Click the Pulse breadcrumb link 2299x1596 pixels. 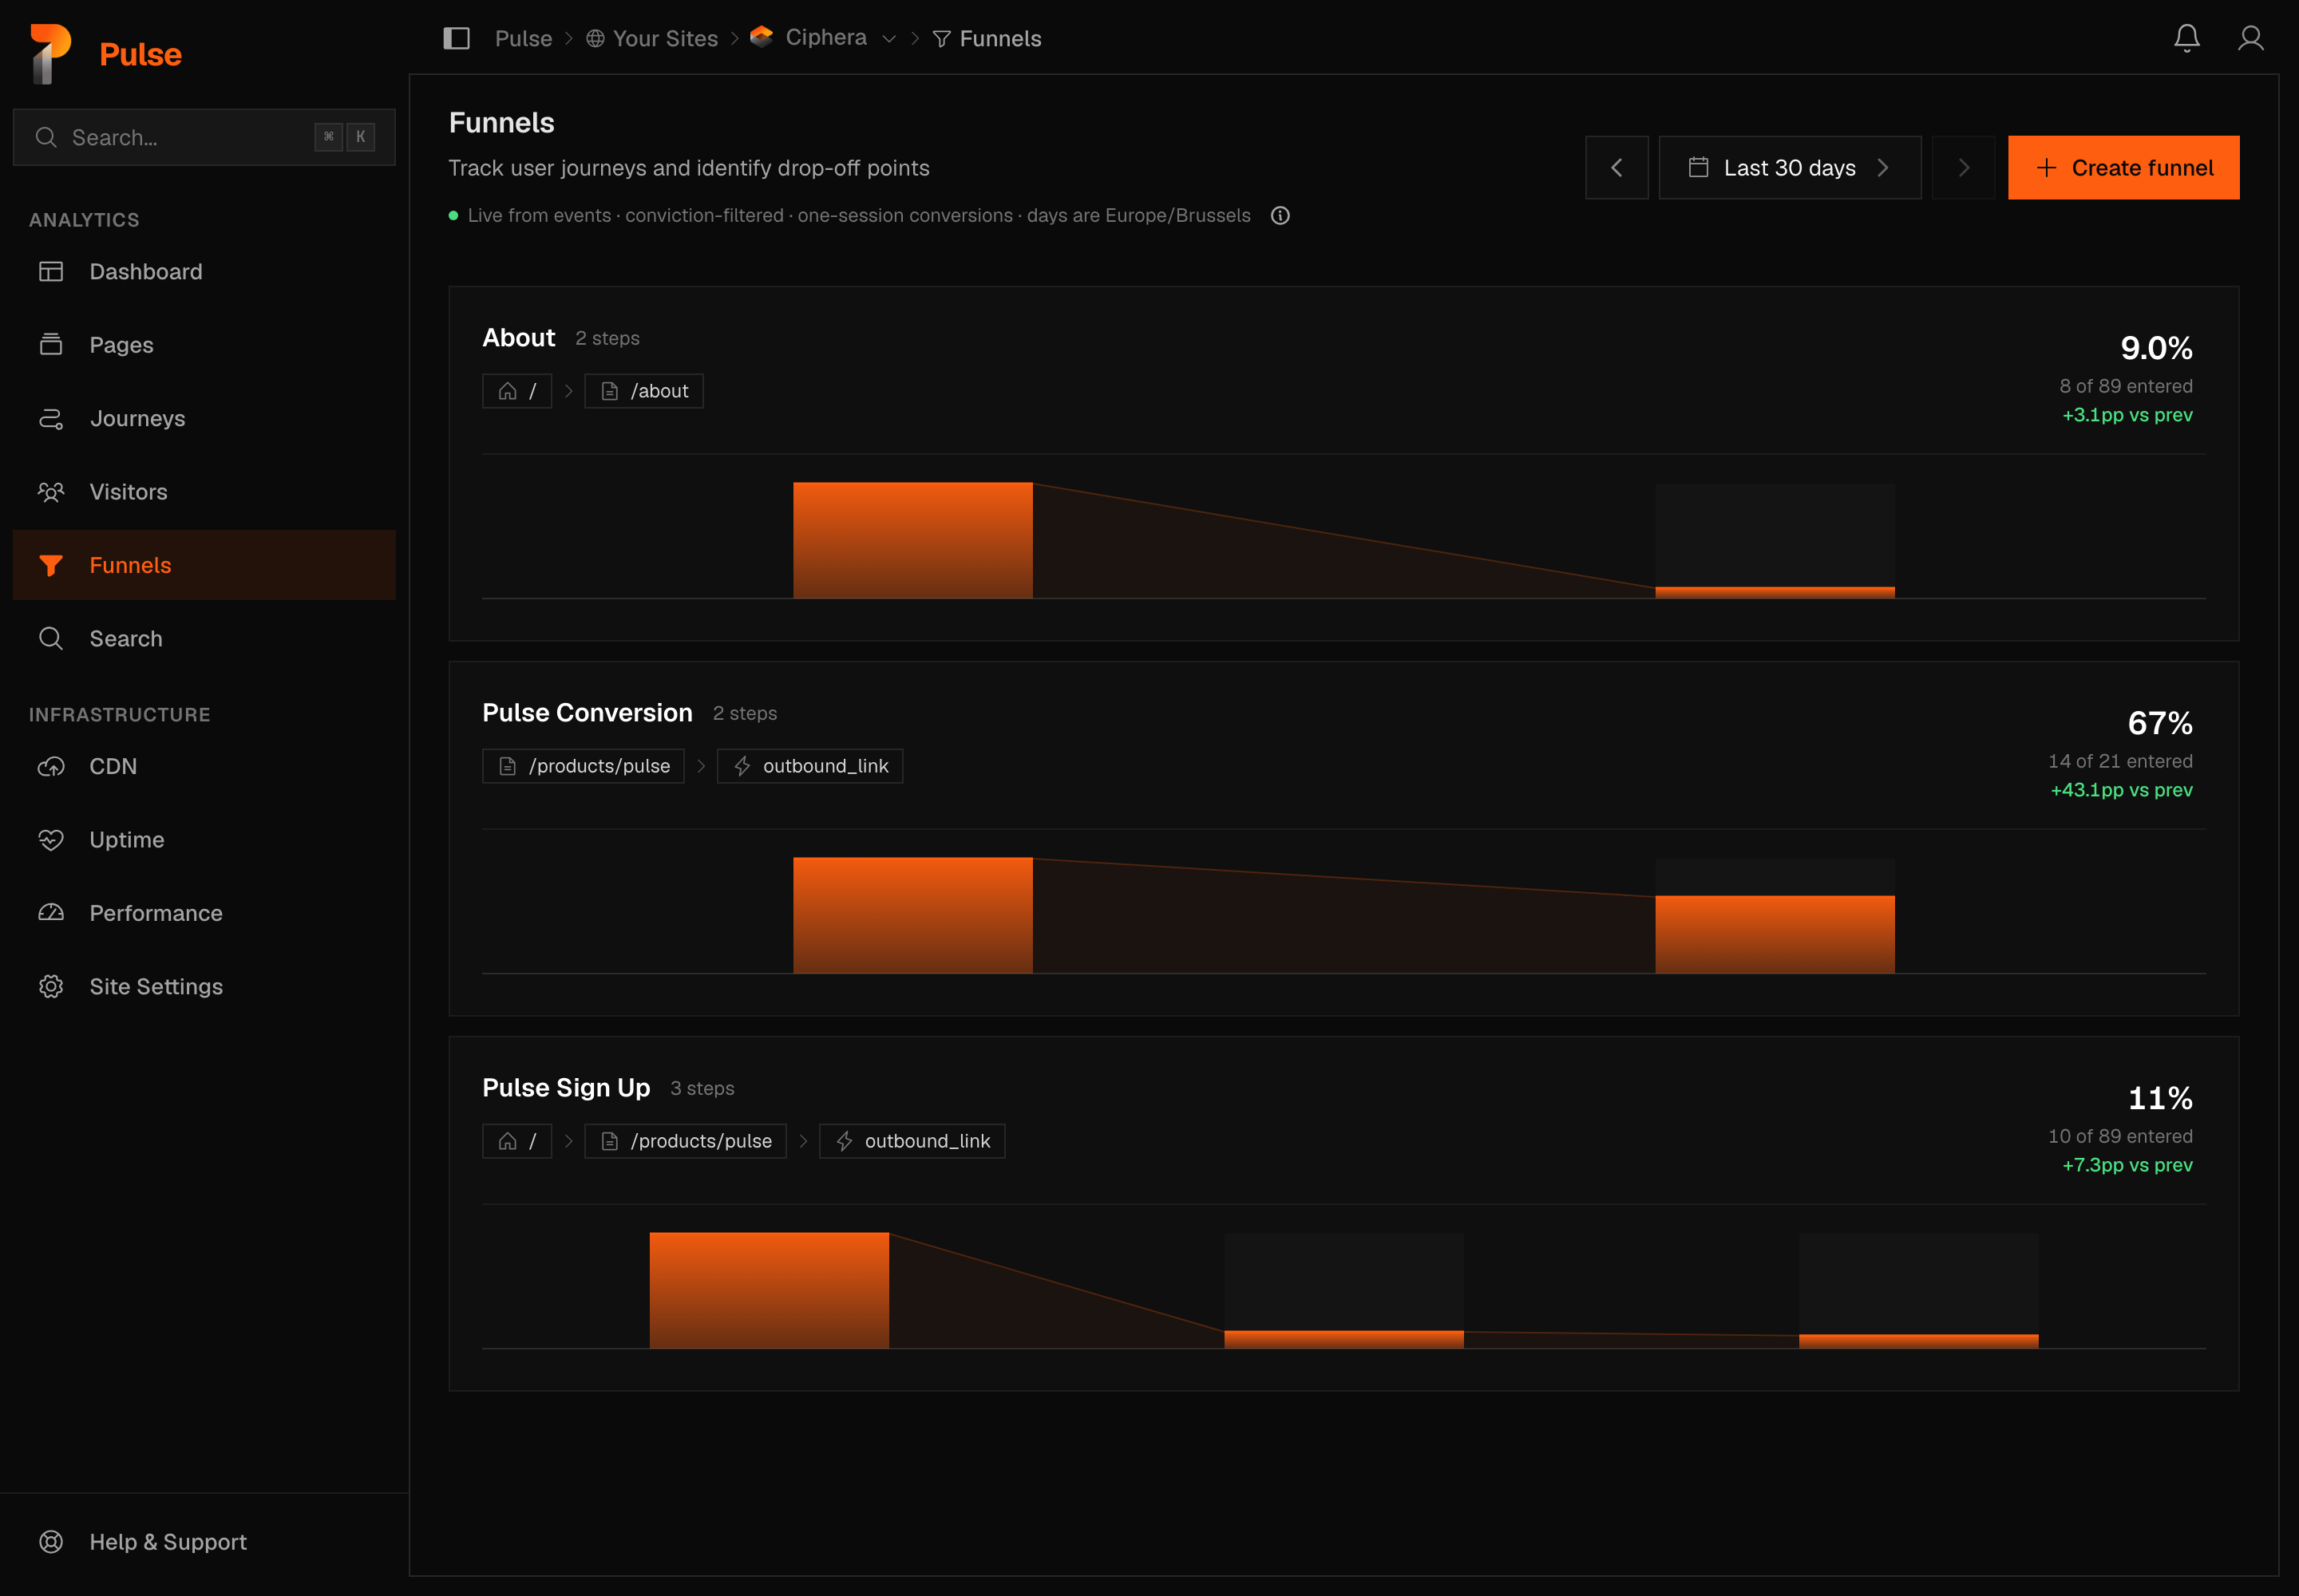(x=523, y=38)
